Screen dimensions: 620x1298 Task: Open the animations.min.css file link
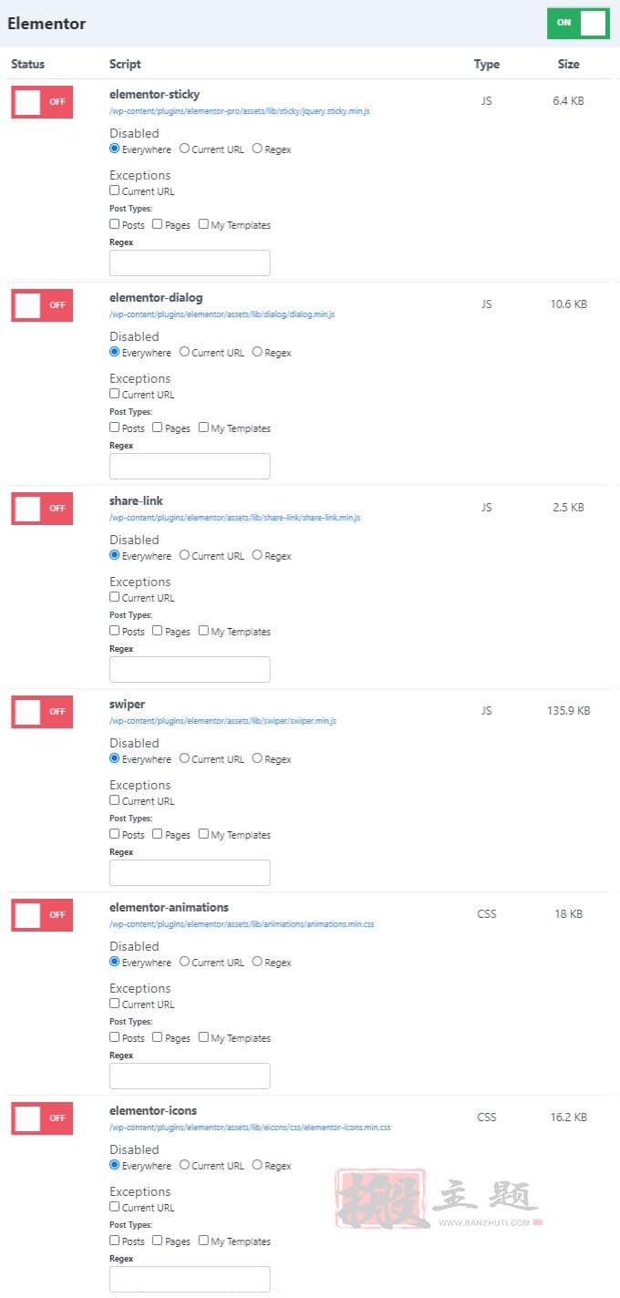point(242,924)
